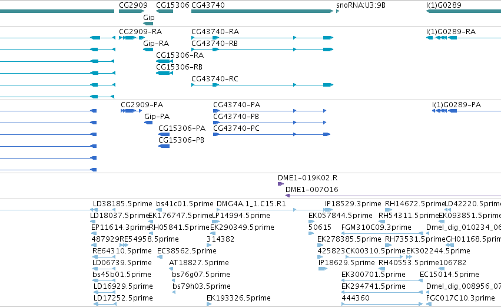Screen dimensions: 501x307
Task: Select EST EP11614.3prime
Action: tap(121, 227)
